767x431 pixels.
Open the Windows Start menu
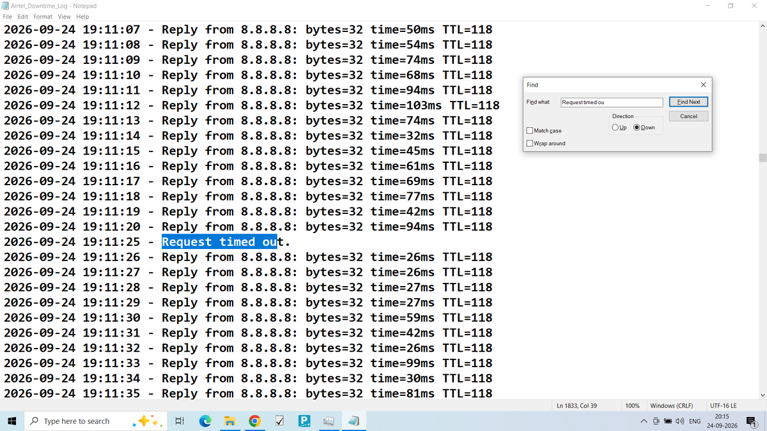point(12,421)
